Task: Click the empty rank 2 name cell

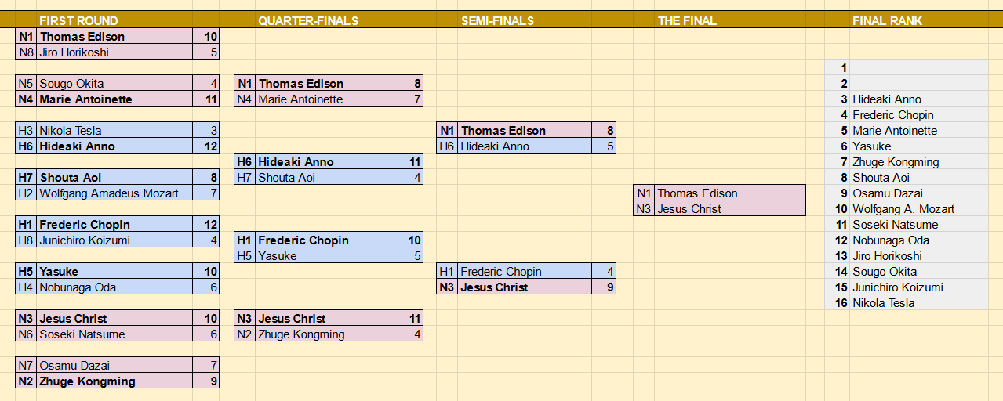Action: point(918,84)
